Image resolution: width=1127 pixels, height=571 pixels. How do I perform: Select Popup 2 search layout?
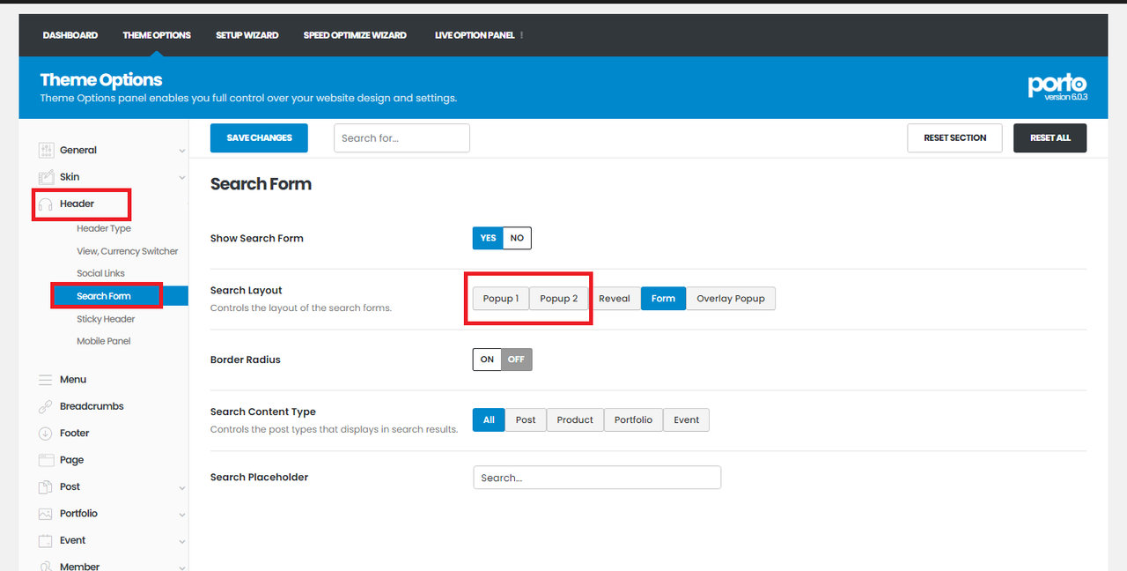tap(559, 299)
